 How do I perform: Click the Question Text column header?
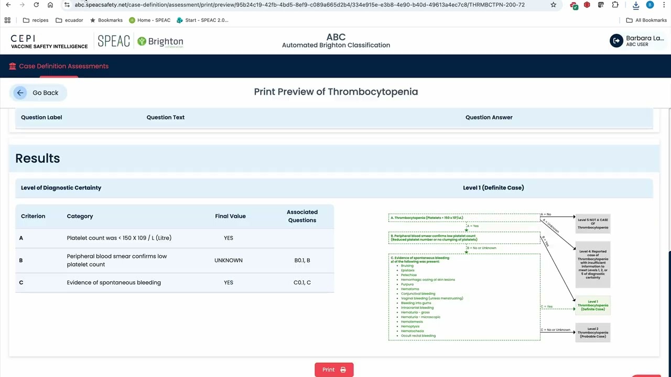click(166, 117)
